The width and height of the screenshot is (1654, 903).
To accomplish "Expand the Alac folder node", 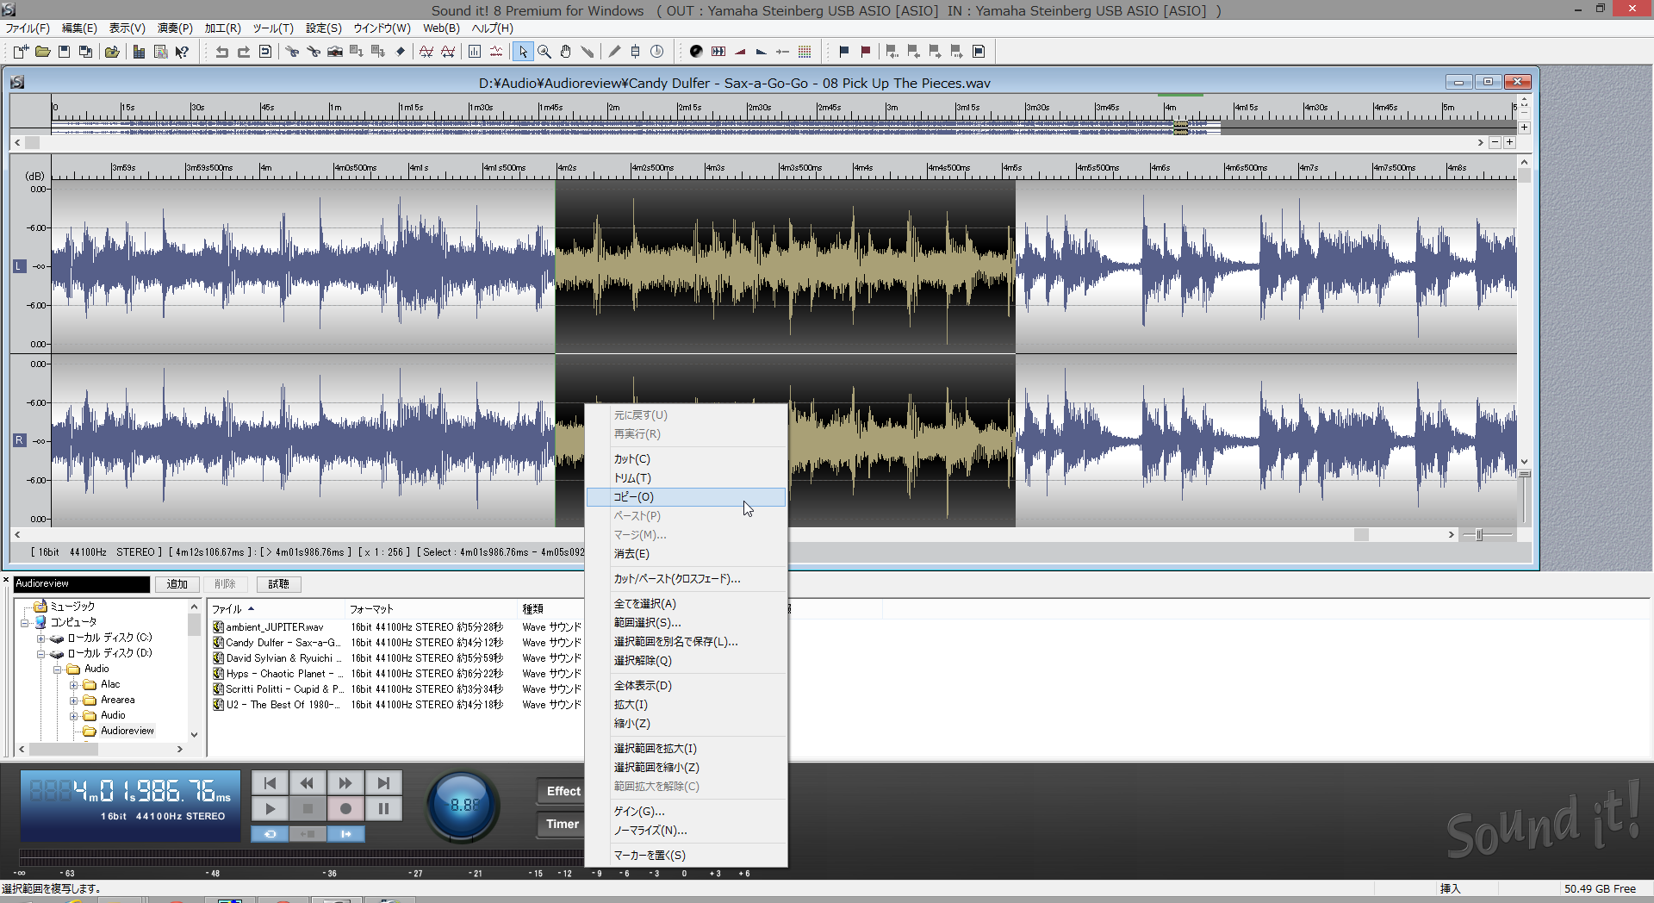I will [73, 685].
